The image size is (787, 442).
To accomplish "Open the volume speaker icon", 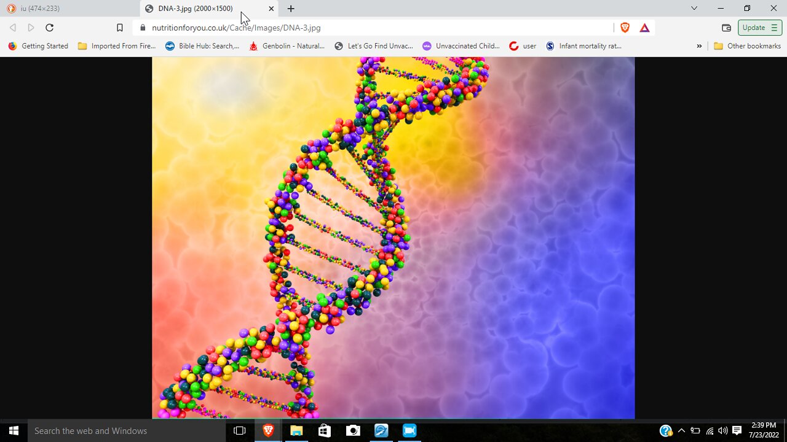I will [x=723, y=431].
